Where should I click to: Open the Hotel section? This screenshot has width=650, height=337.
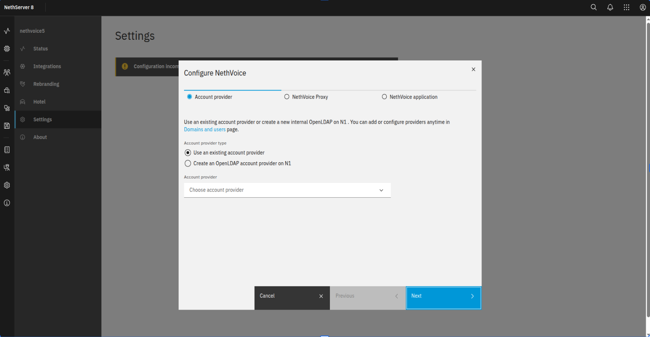(39, 102)
